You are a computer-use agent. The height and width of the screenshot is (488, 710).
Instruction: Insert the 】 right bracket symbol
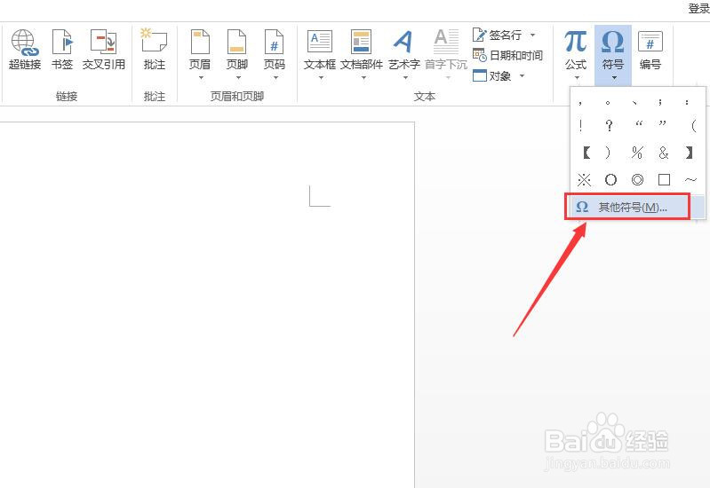tap(689, 153)
